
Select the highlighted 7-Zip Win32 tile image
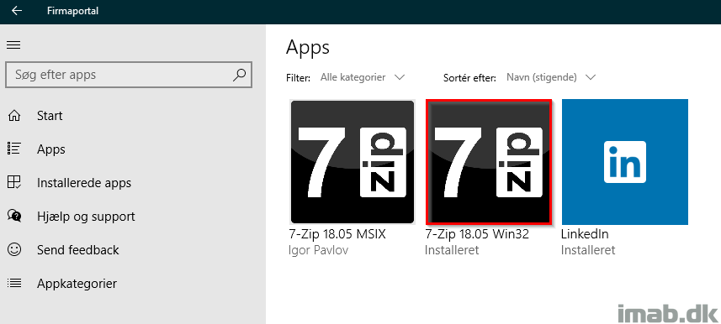(488, 161)
